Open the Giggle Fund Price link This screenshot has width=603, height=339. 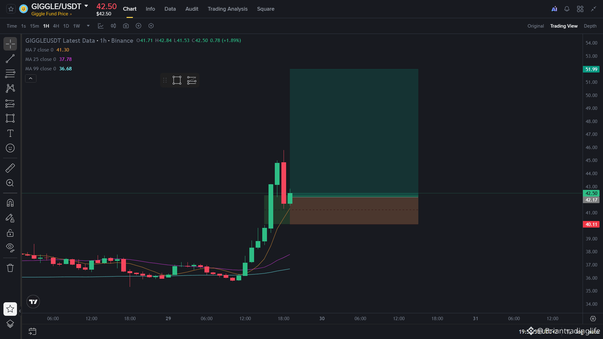(52, 14)
